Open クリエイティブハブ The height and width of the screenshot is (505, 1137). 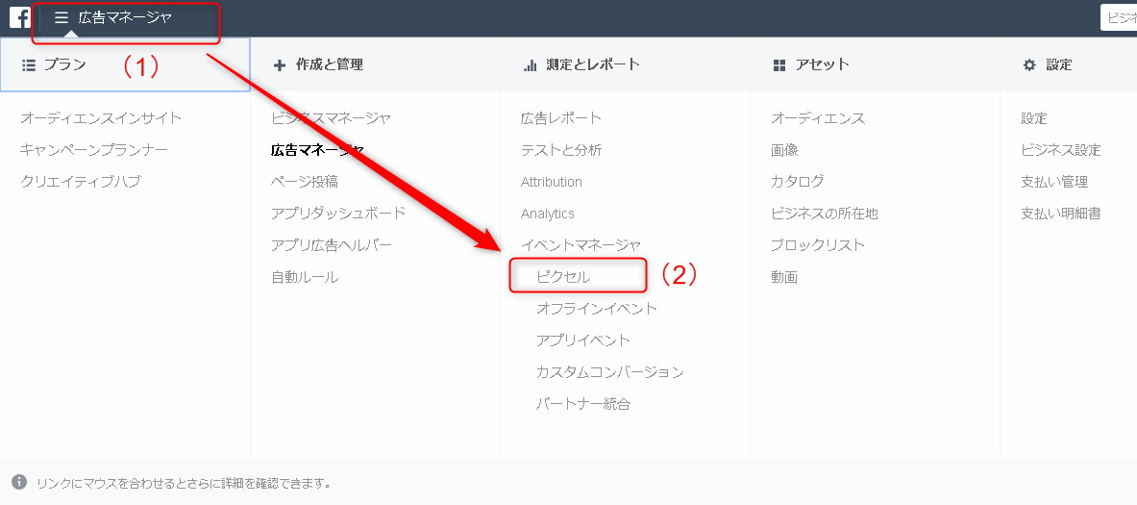pos(81,182)
